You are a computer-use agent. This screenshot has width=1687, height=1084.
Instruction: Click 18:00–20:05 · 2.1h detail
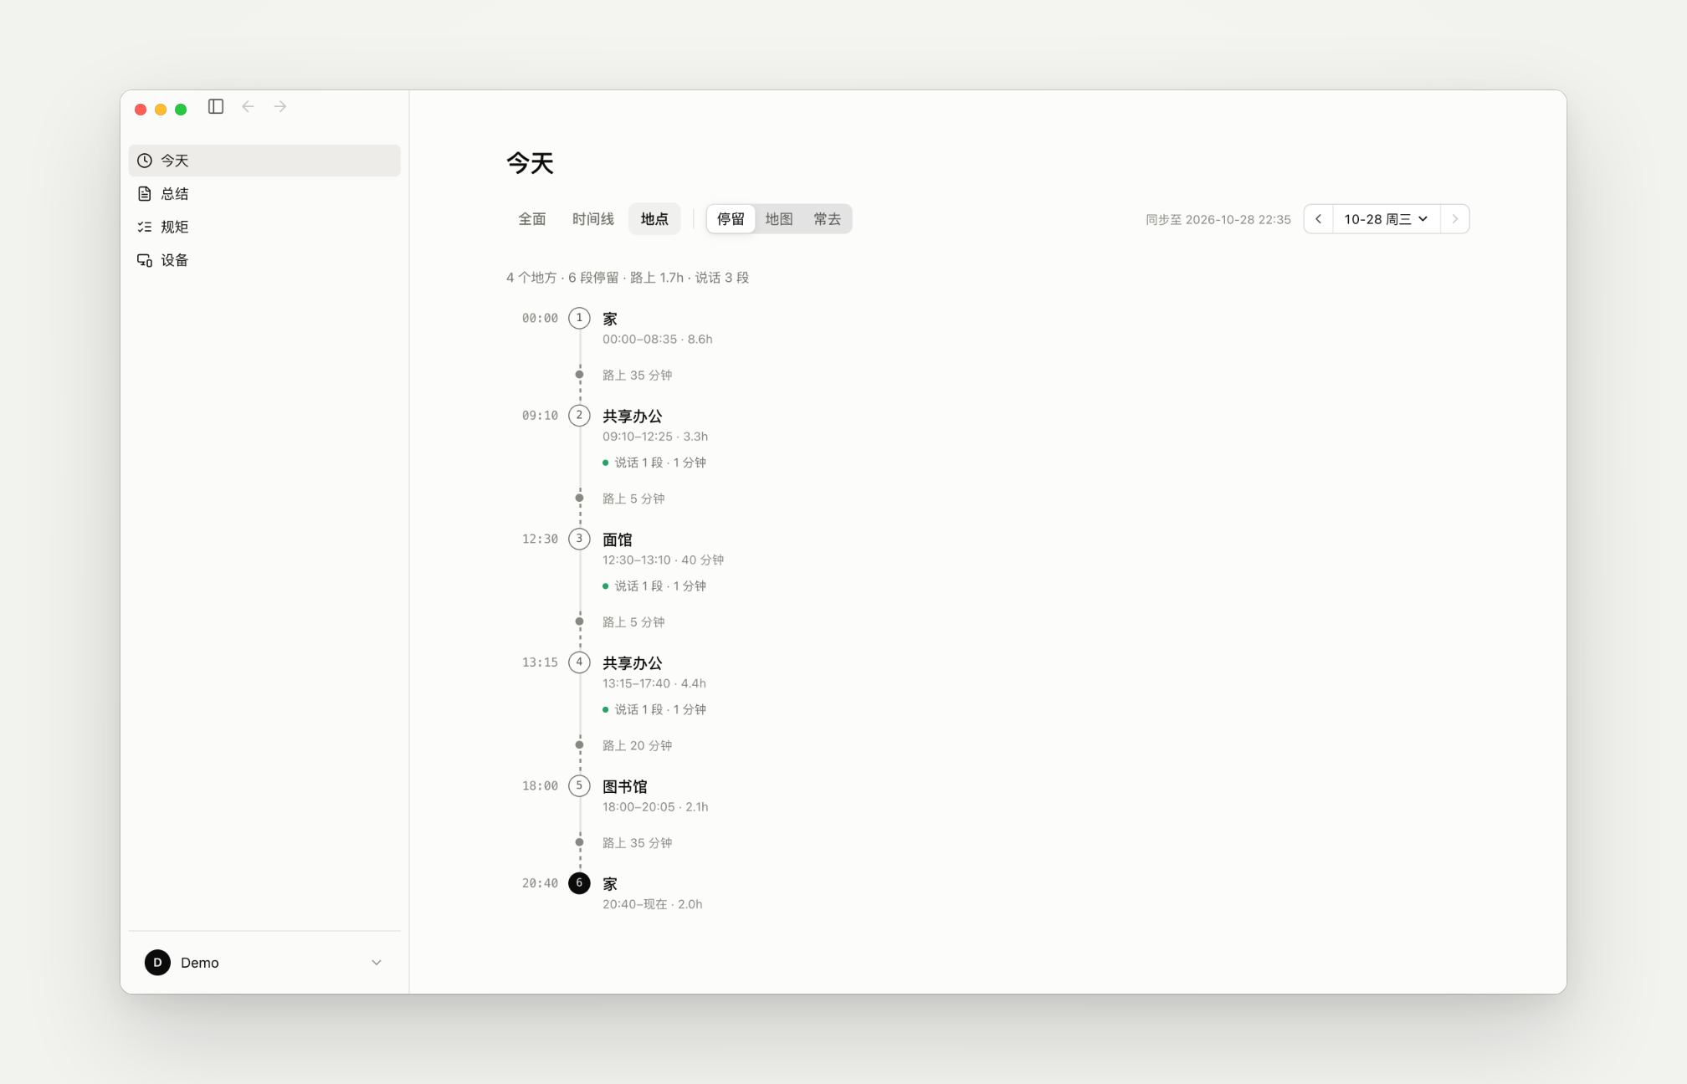[655, 807]
